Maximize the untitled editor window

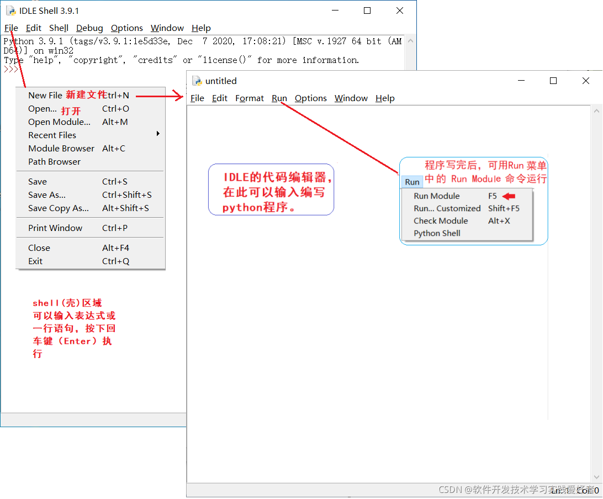coord(553,81)
